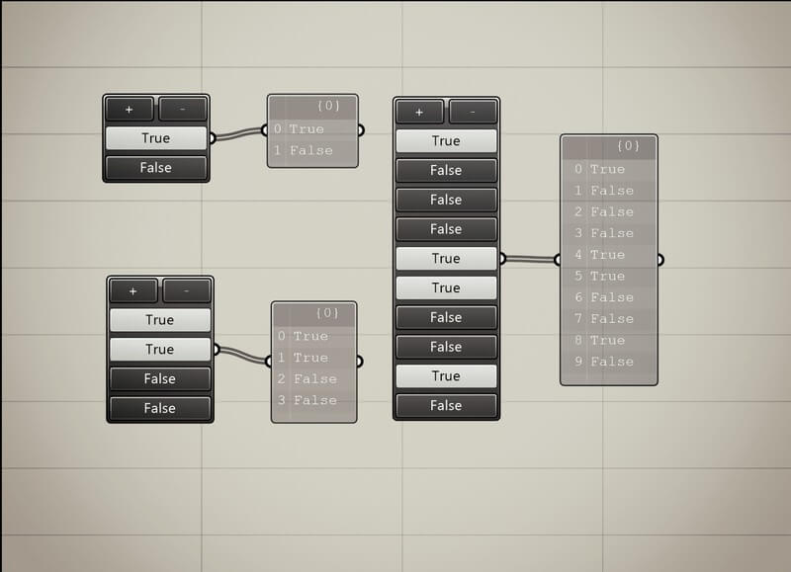
Task: Click the input grip of the ten-row panel
Action: (x=559, y=260)
